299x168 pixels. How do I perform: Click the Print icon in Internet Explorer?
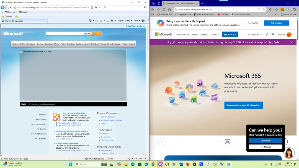pyautogui.click(x=112, y=21)
